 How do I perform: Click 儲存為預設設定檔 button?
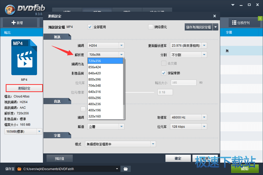click(198, 27)
